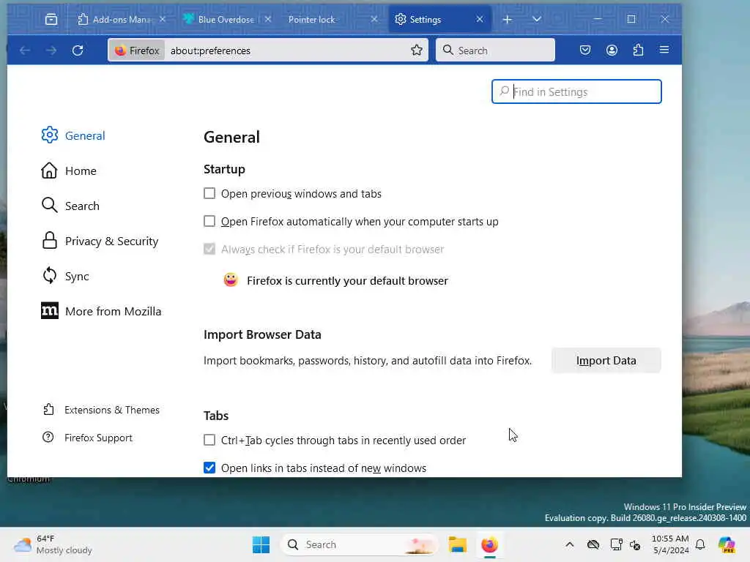The height and width of the screenshot is (562, 750).
Task: Go back using the back arrow
Action: click(x=25, y=50)
